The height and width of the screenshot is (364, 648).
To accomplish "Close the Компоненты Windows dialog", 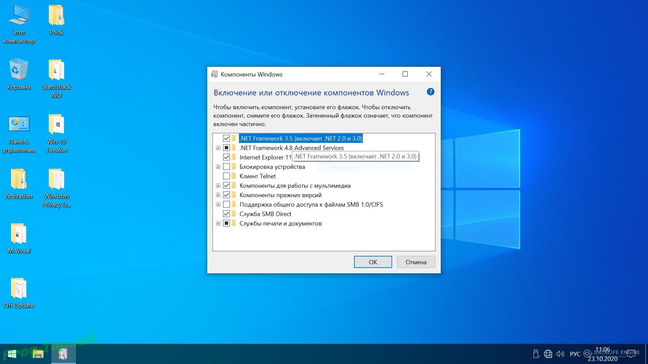I will tap(429, 74).
